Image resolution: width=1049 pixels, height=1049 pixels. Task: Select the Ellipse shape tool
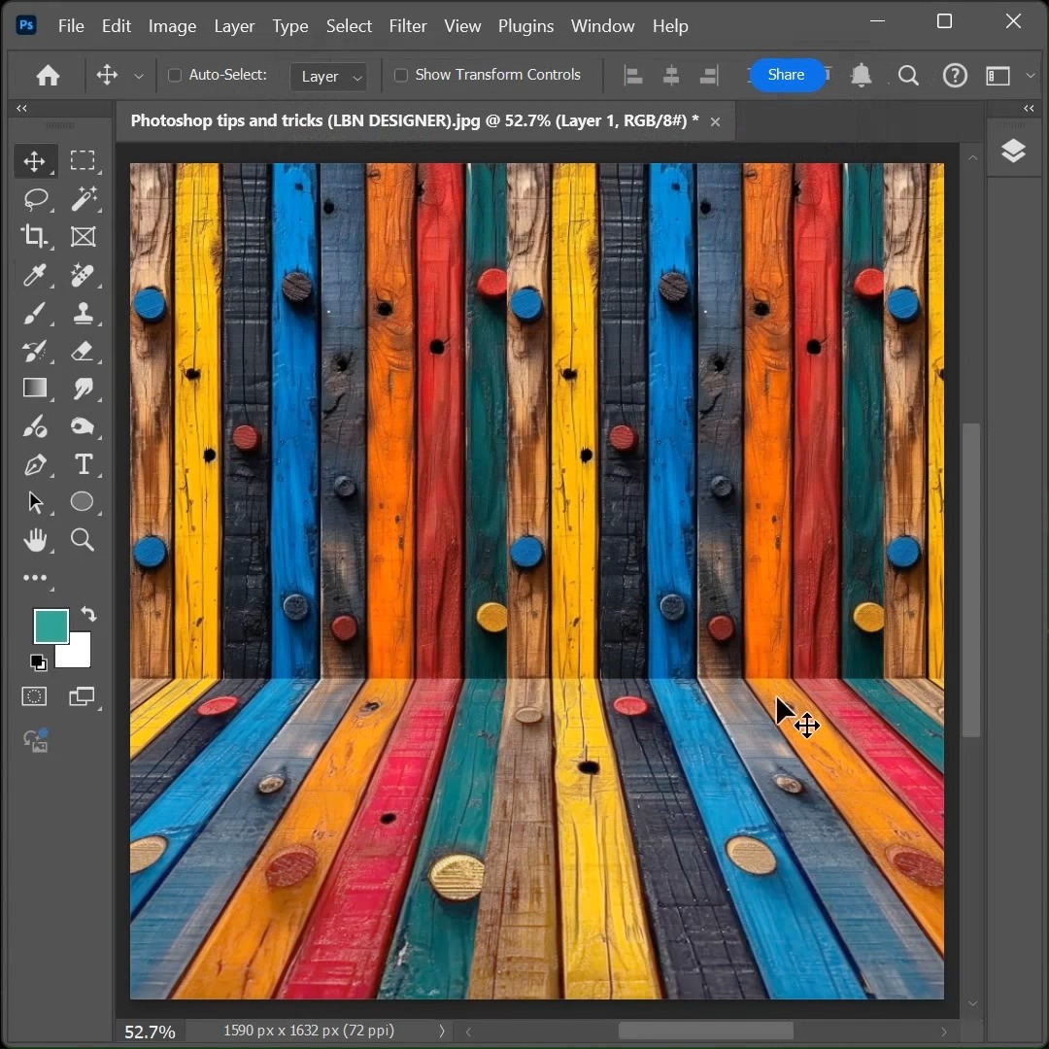[82, 501]
